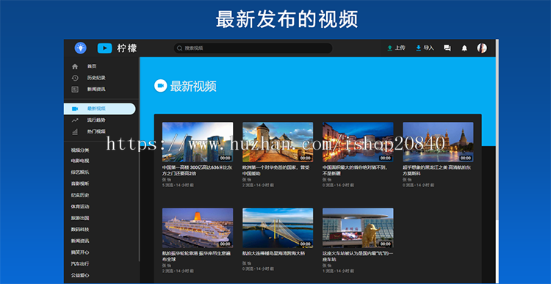
Task: Open the 综艺娱乐 category
Action: point(80,172)
